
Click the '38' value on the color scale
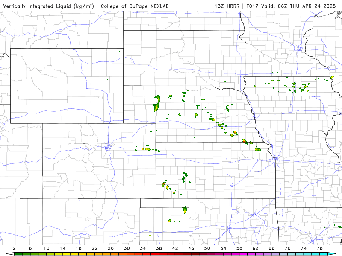pyautogui.click(x=159, y=248)
